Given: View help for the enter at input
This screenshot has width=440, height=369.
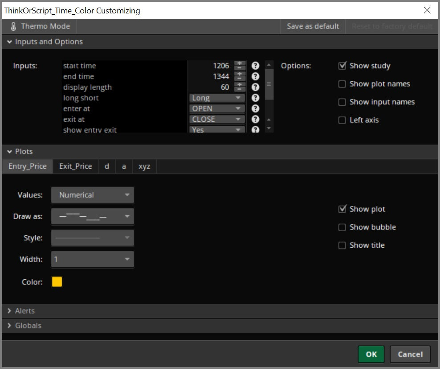Looking at the screenshot, I should click(x=255, y=108).
